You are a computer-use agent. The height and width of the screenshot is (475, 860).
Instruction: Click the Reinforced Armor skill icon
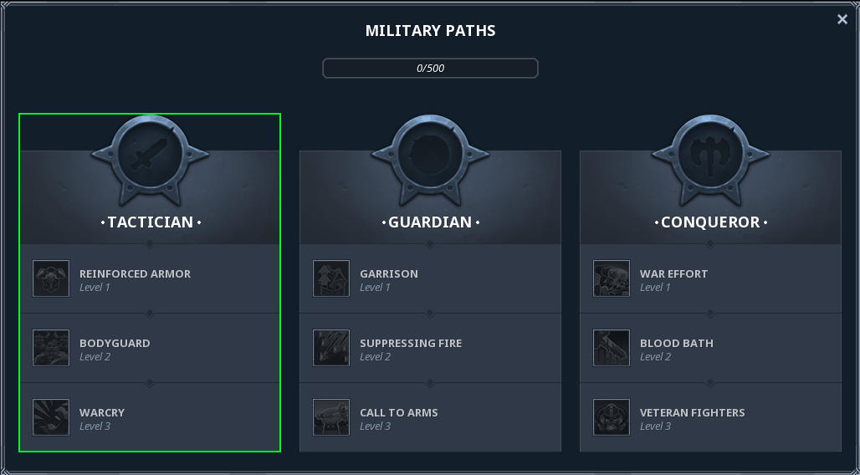click(x=51, y=278)
